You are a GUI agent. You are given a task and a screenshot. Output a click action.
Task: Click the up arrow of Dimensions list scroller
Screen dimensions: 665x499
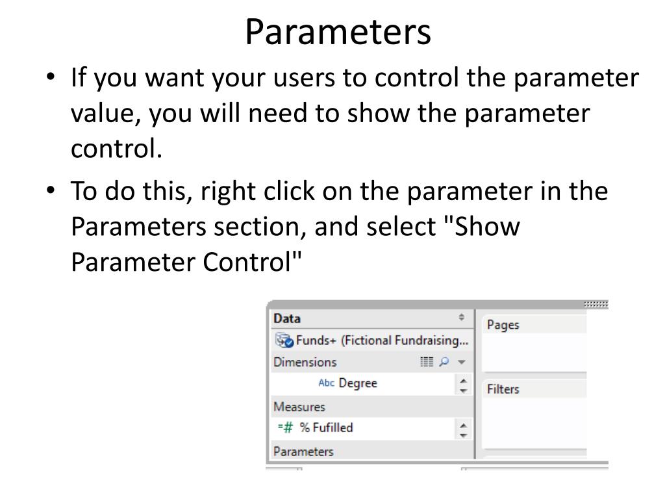pyautogui.click(x=464, y=380)
